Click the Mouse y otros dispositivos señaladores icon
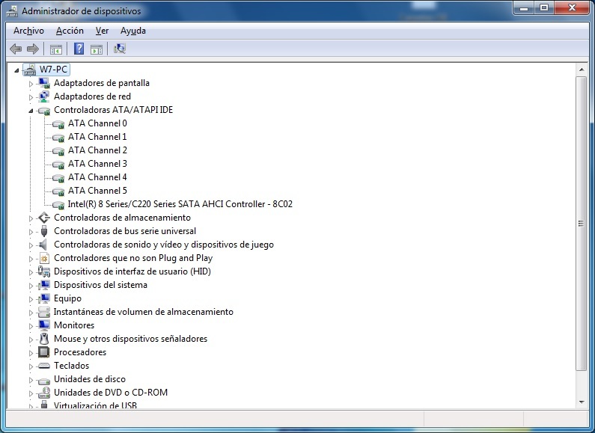Screen dimensions: 595x433 (43, 339)
